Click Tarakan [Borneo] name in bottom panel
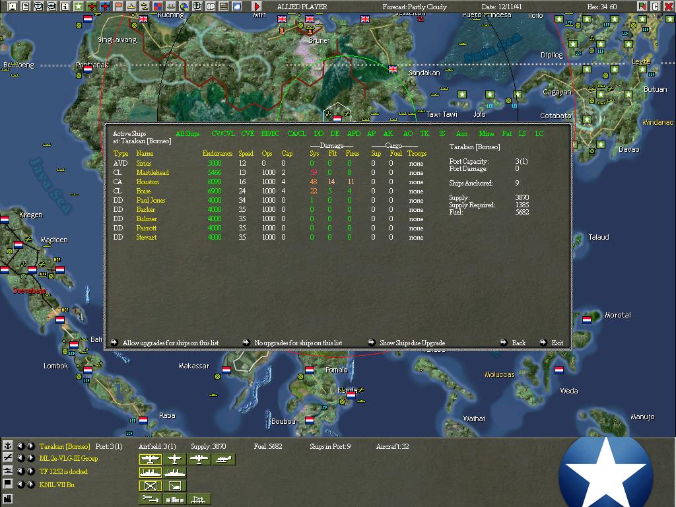 pyautogui.click(x=65, y=446)
